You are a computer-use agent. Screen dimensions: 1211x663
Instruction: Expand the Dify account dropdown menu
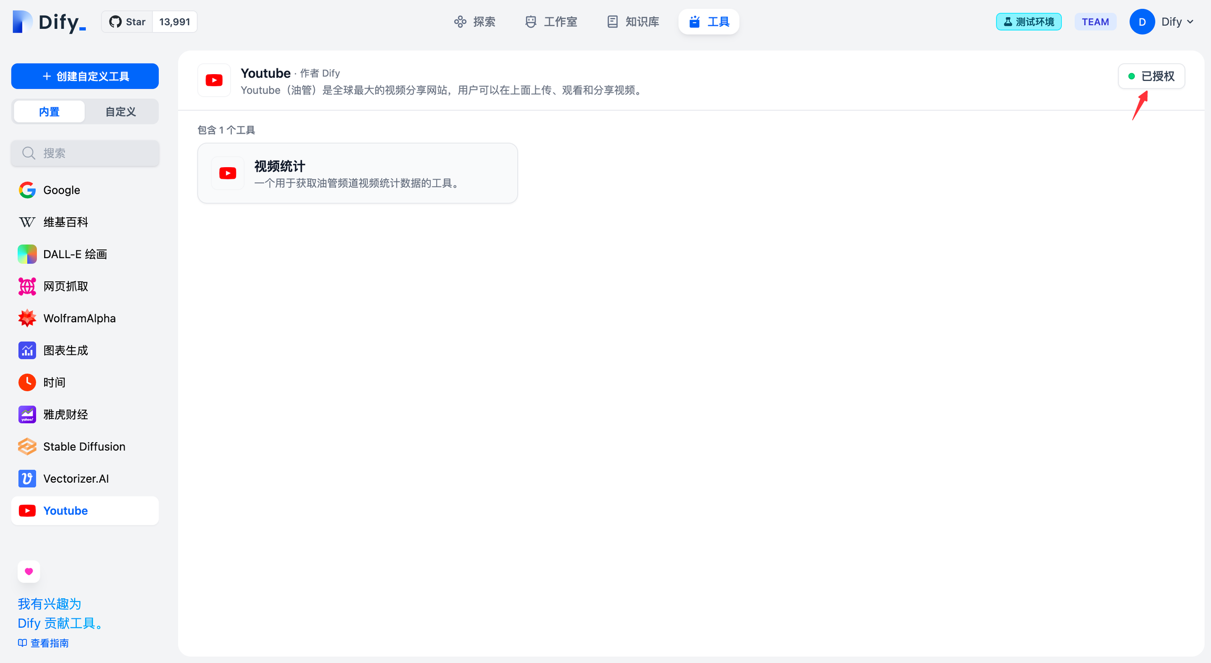click(x=1176, y=22)
